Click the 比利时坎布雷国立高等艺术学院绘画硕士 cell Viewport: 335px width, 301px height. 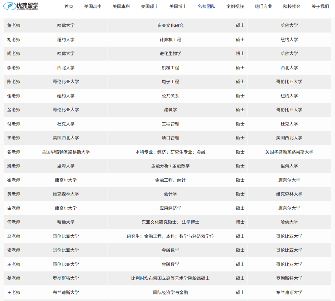click(x=170, y=278)
